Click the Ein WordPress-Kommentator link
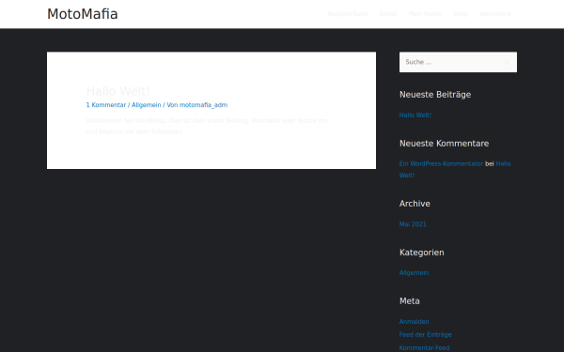The image size is (564, 352). 441,163
